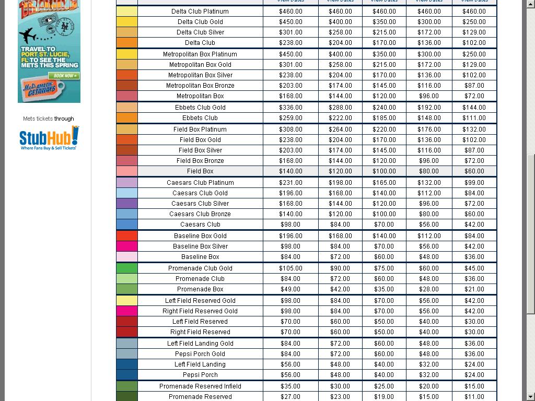
Task: Click the Book Now button in the ad
Action: pyautogui.click(x=64, y=76)
